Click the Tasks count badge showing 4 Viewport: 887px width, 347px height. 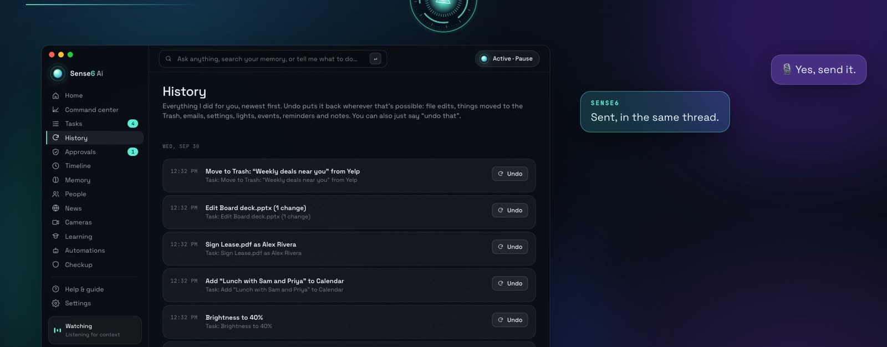(x=132, y=124)
